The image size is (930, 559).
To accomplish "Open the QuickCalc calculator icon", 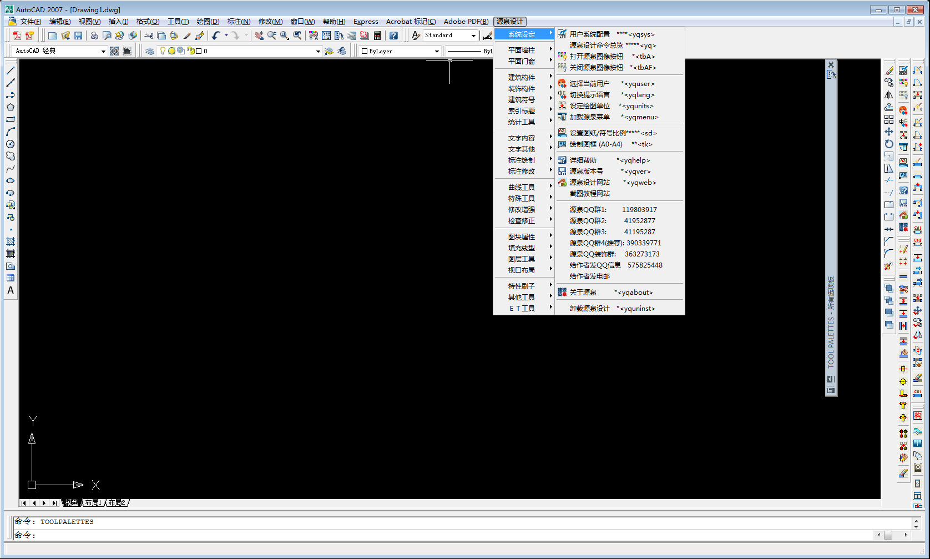I will tap(377, 36).
